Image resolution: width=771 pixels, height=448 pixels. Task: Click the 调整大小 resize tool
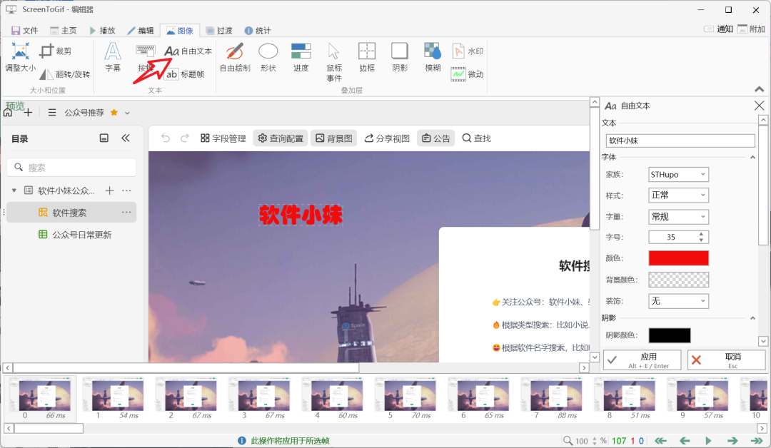[20, 58]
